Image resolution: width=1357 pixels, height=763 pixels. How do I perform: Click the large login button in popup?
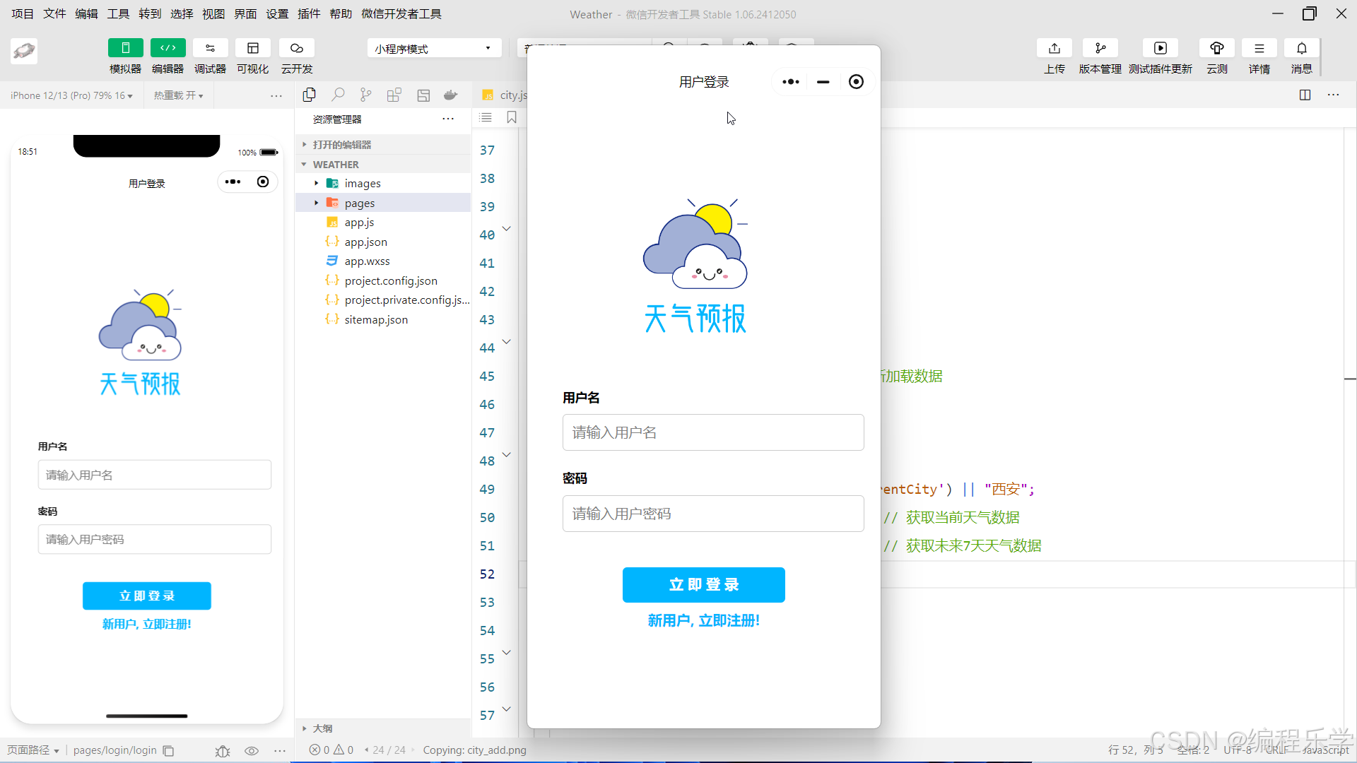pos(703,585)
